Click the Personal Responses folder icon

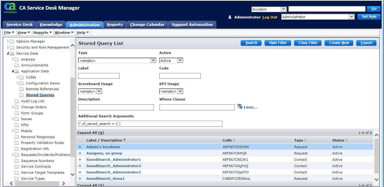point(17,137)
